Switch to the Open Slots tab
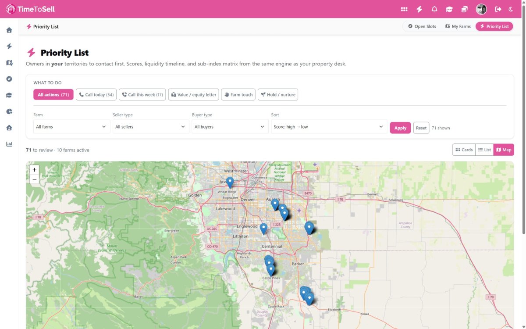Viewport: 526px width, 329px height. coord(422,26)
